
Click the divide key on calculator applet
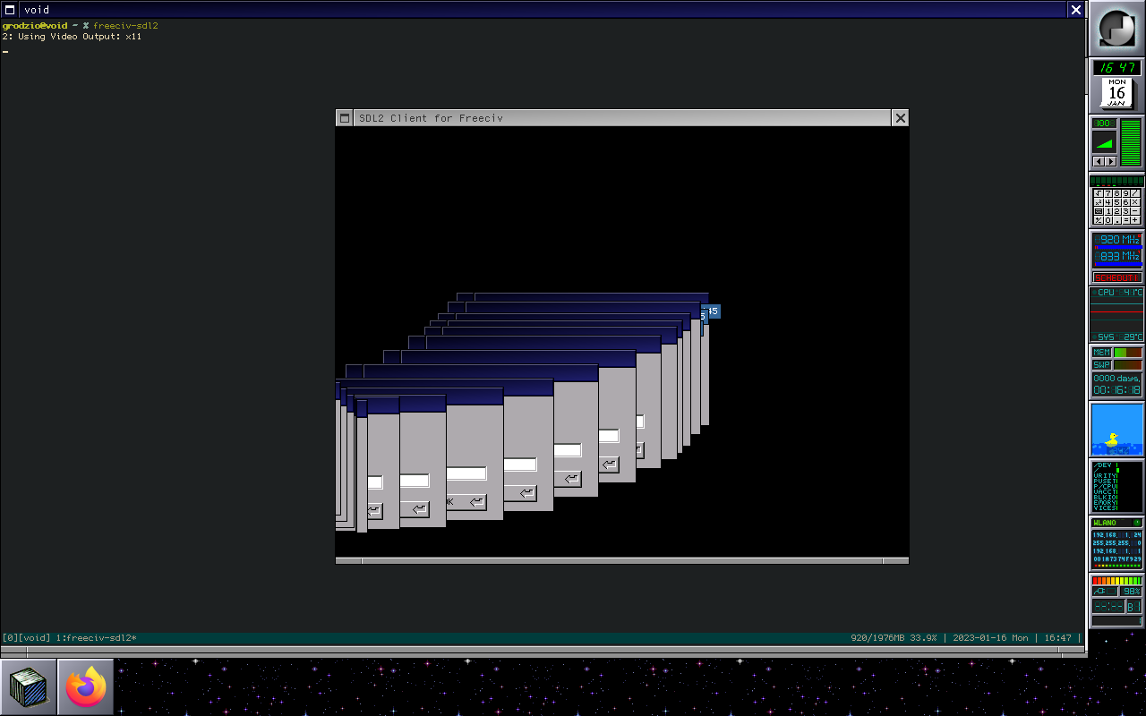click(1135, 193)
